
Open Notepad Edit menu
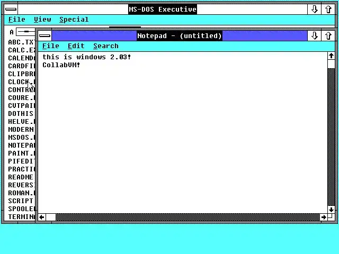pos(76,46)
